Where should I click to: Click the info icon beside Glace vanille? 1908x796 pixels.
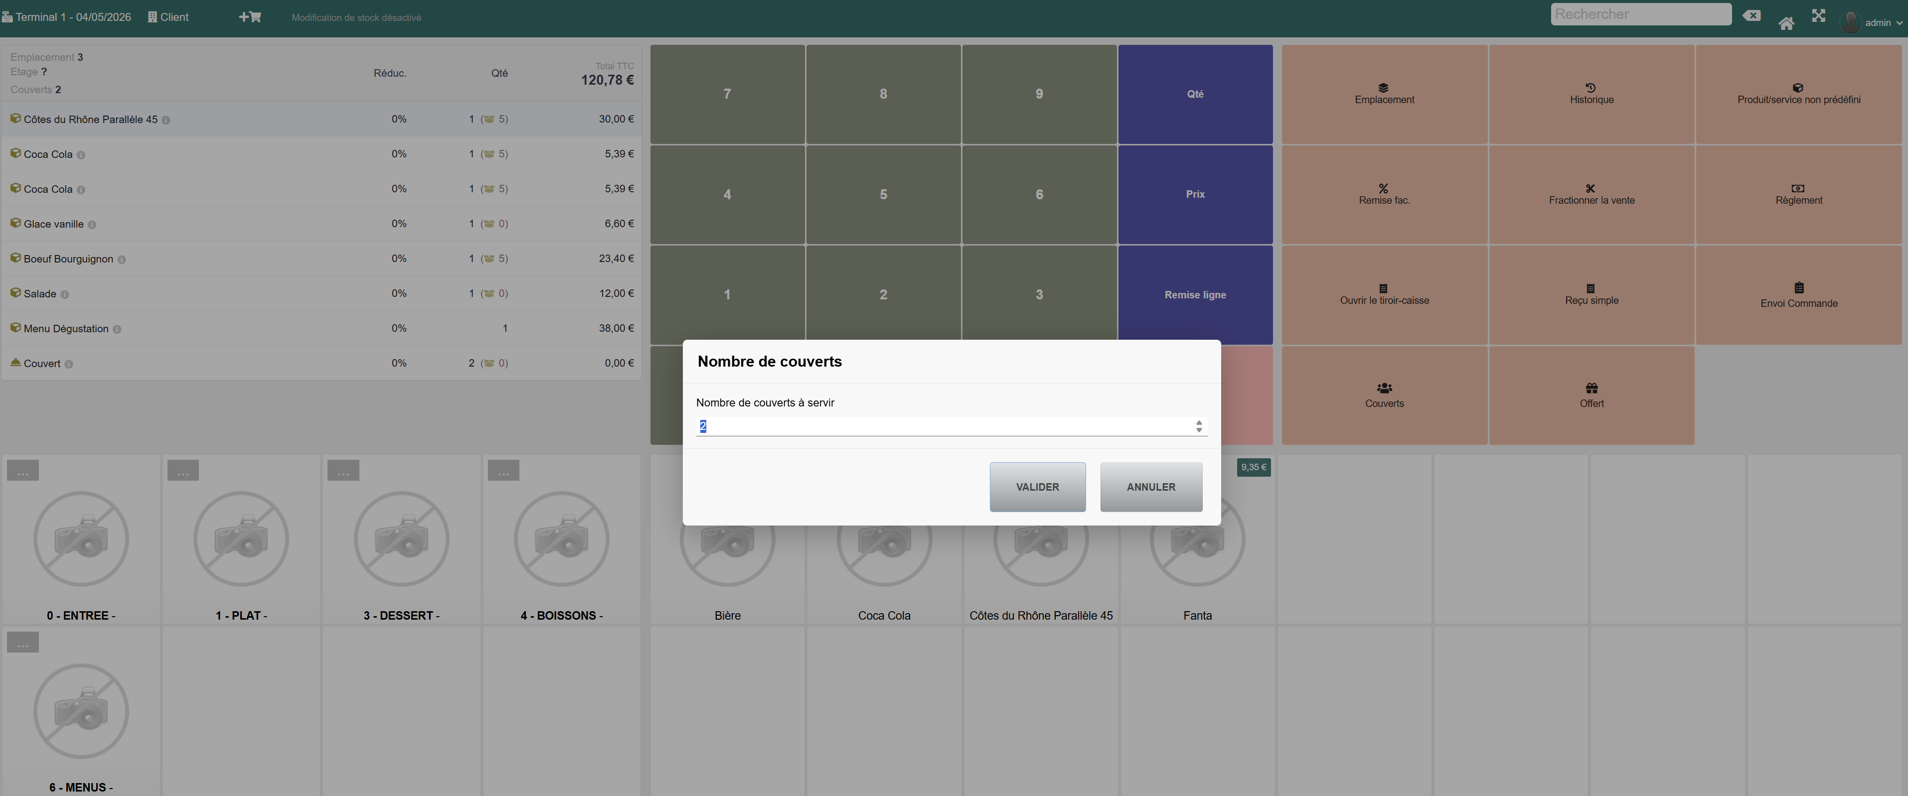coord(92,224)
